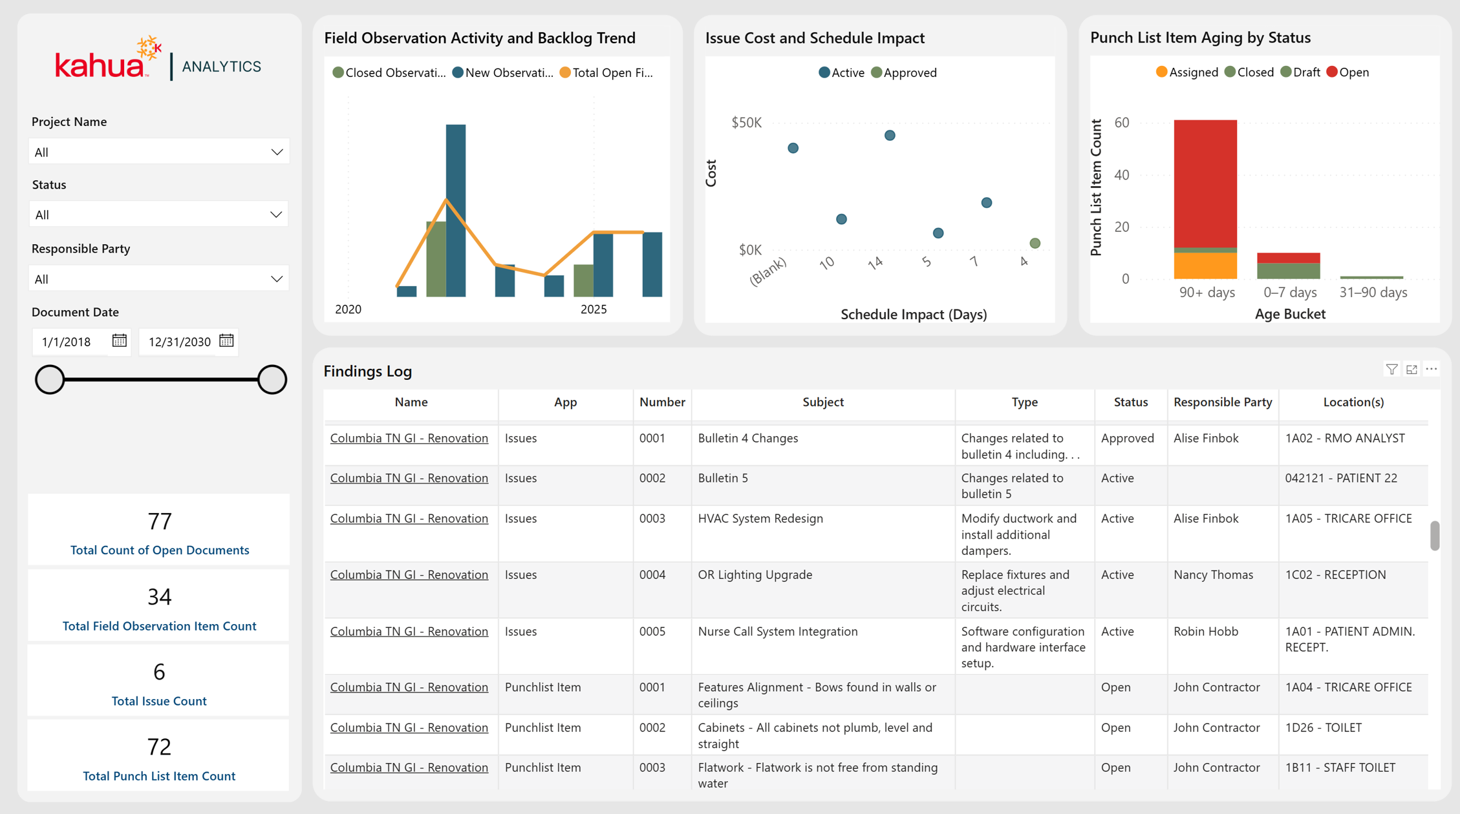Toggle the Approved legend marker in Issue Cost chart
Viewport: 1460px width, 814px height.
[x=876, y=72]
